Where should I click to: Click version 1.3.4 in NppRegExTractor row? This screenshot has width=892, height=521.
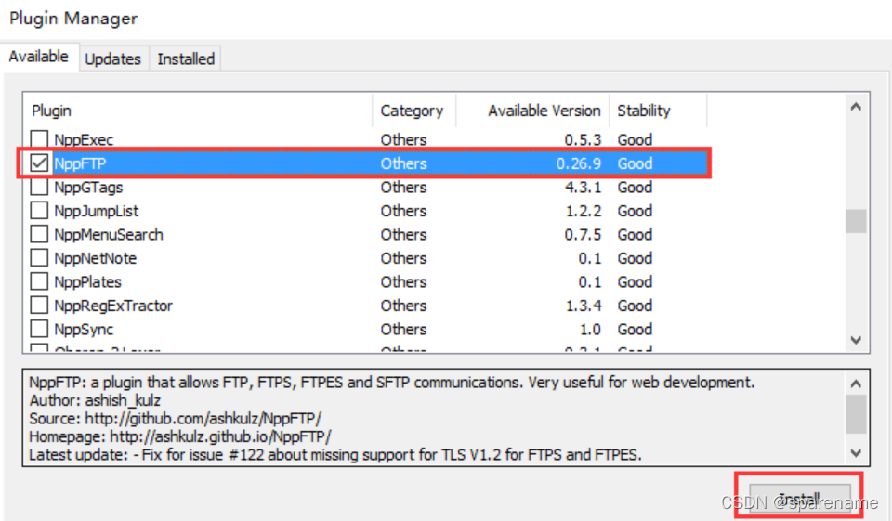click(x=583, y=306)
